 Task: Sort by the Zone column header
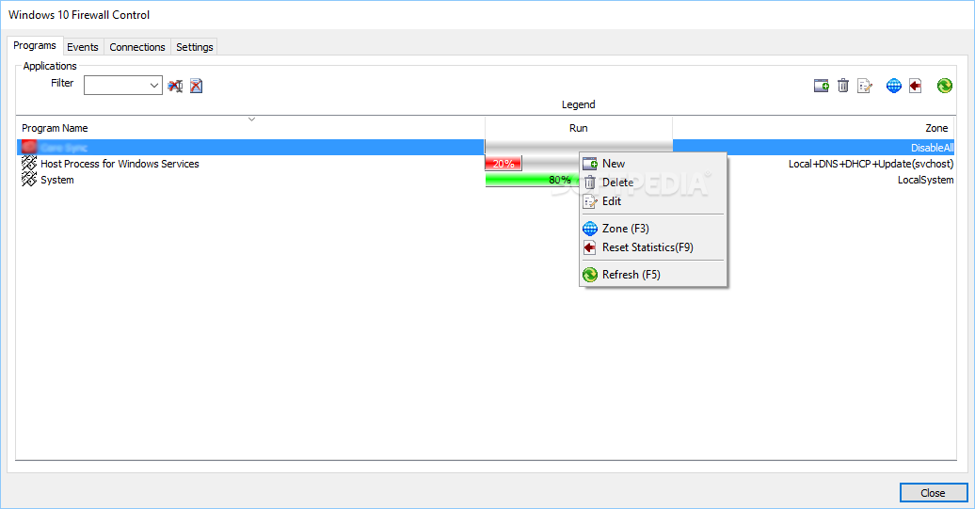[813, 128]
